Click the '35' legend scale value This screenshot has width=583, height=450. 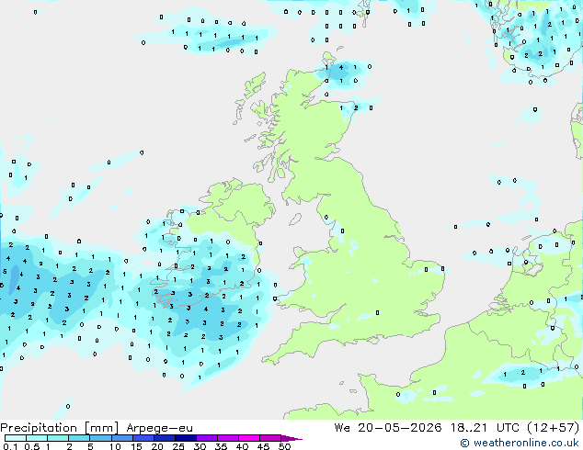[221, 446]
